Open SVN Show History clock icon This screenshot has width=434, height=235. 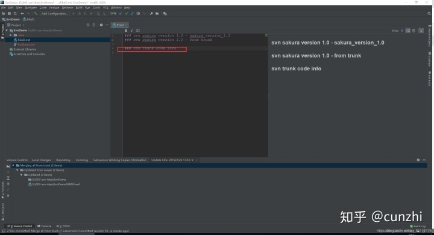point(138,13)
